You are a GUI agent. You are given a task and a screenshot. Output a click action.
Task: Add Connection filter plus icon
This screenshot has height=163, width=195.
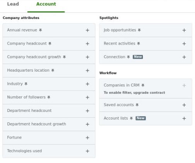click(184, 57)
